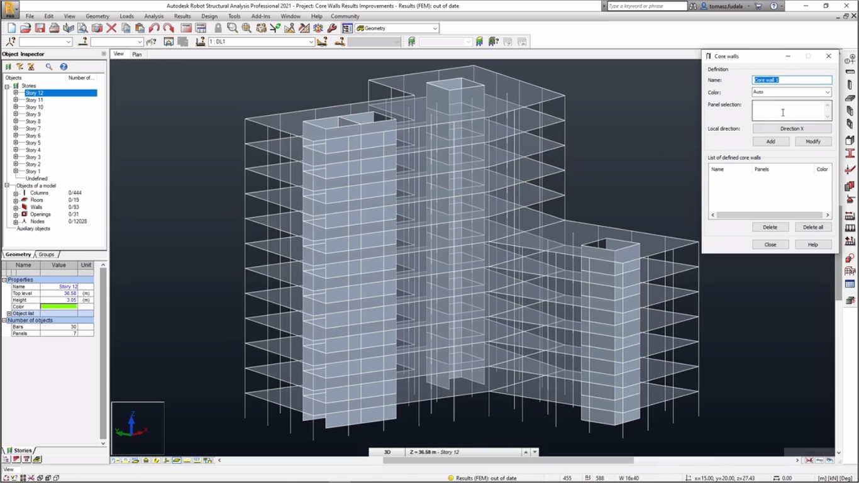Viewport: 859px width, 483px height.
Task: Open the Geometry menu
Action: pyautogui.click(x=97, y=16)
